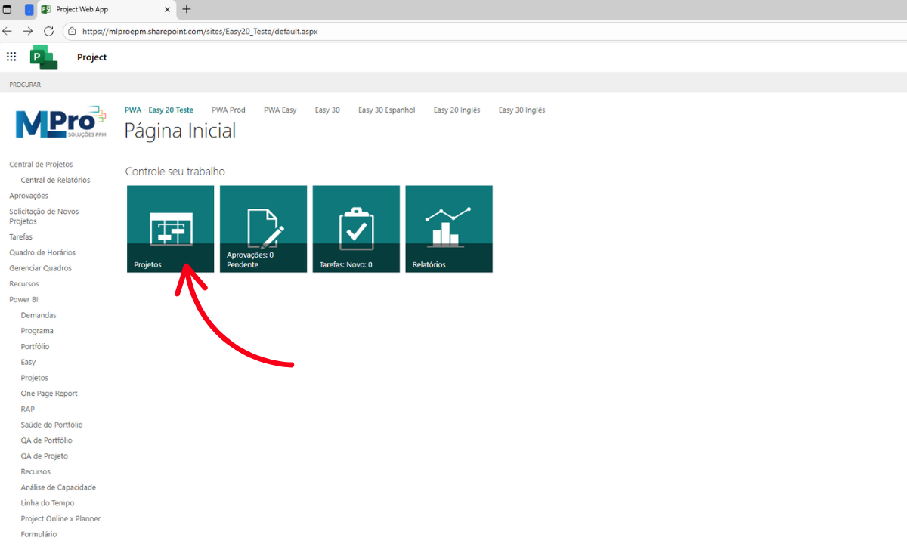The image size is (907, 544).
Task: Click the site info icon in address bar
Action: coord(72,32)
